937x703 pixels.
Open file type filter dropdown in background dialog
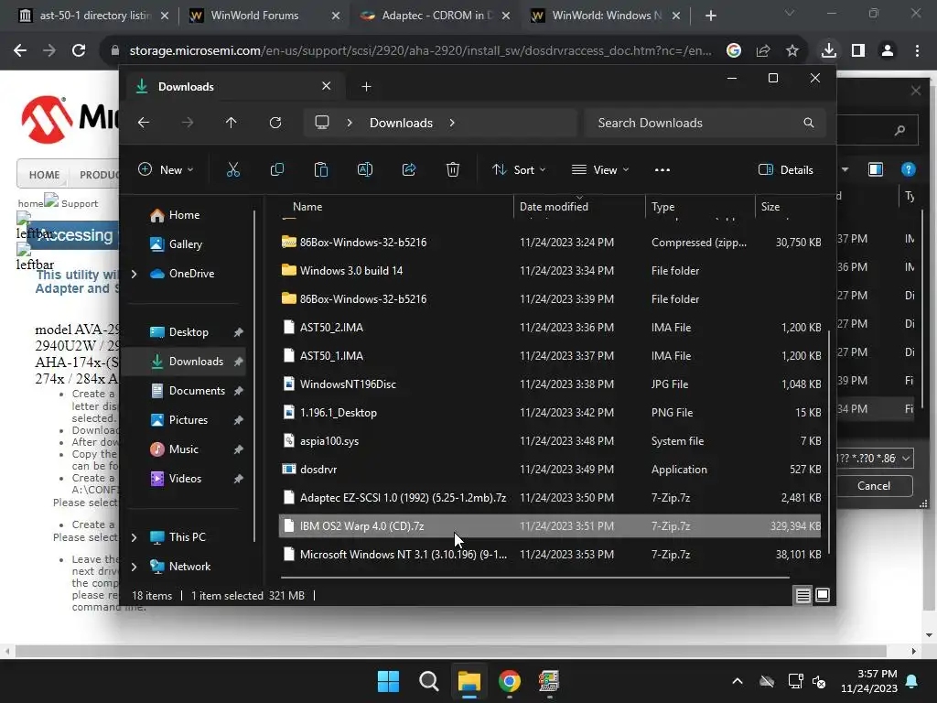click(x=906, y=459)
